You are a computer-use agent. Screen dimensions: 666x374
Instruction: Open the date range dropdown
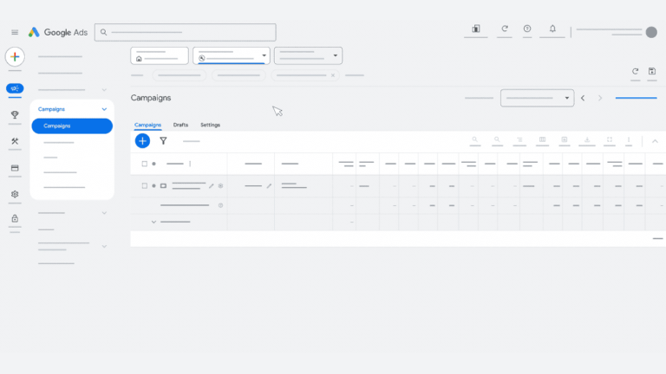tap(538, 98)
